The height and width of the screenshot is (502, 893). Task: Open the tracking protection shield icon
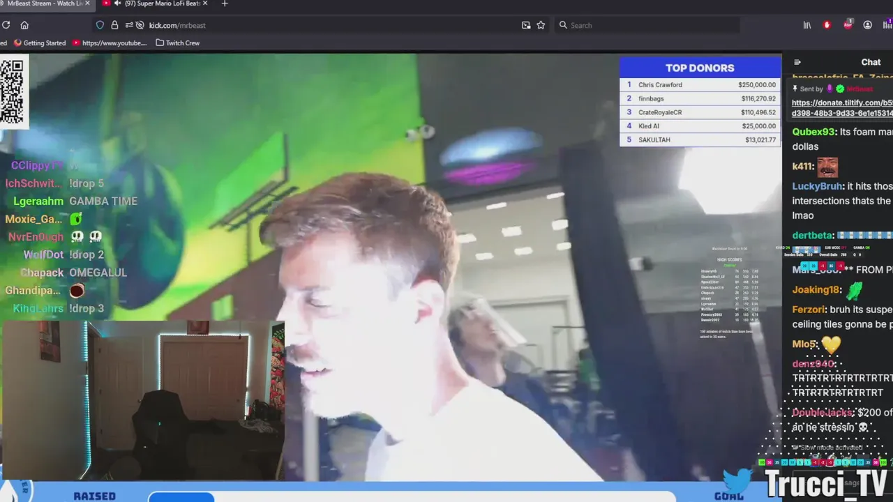click(100, 25)
